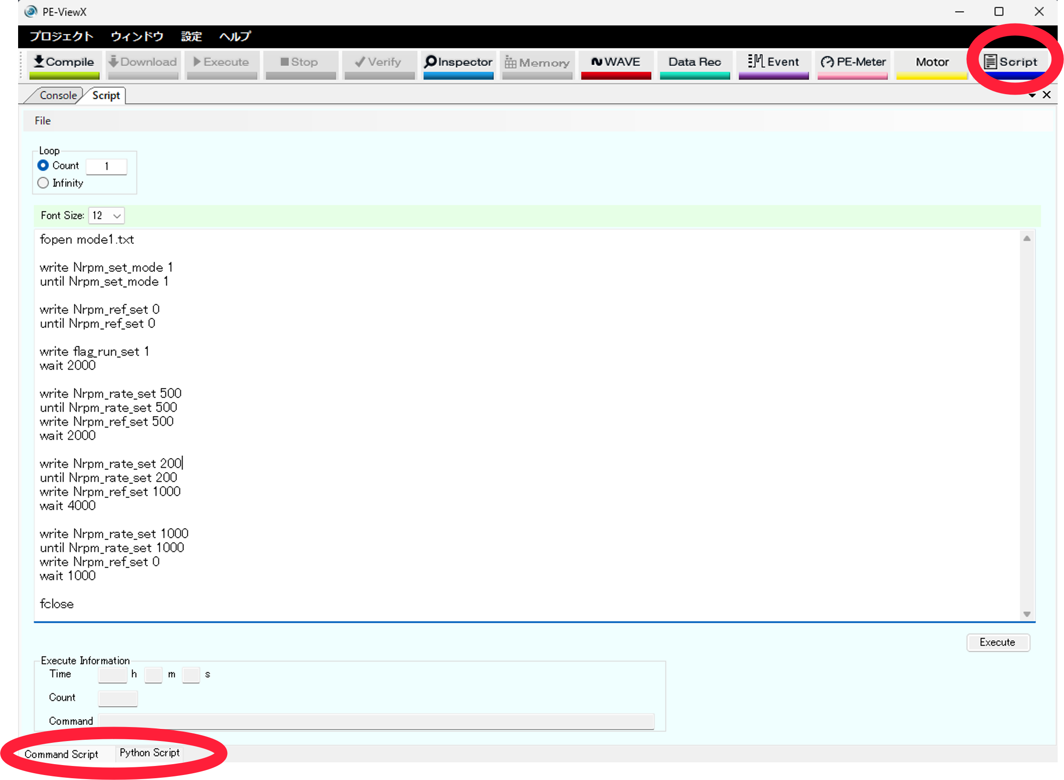Click the Data Rec toolbar button
Viewport: 1064px width, 780px height.
pyautogui.click(x=694, y=62)
